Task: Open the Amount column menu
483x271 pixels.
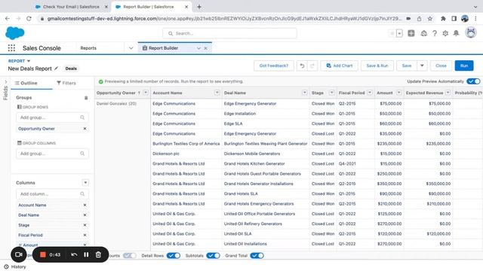Action: point(399,93)
